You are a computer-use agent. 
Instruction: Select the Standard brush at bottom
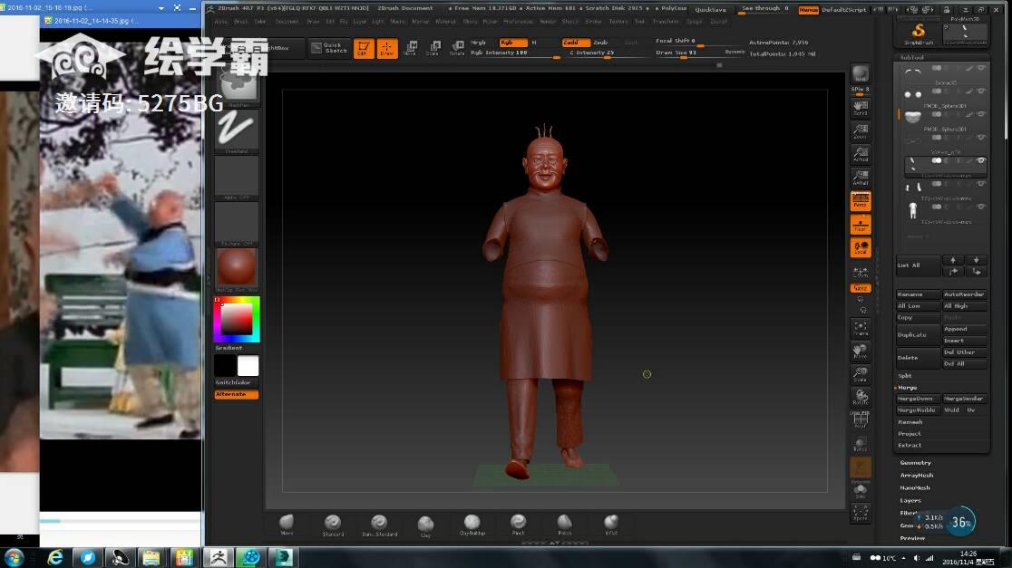pos(333,524)
